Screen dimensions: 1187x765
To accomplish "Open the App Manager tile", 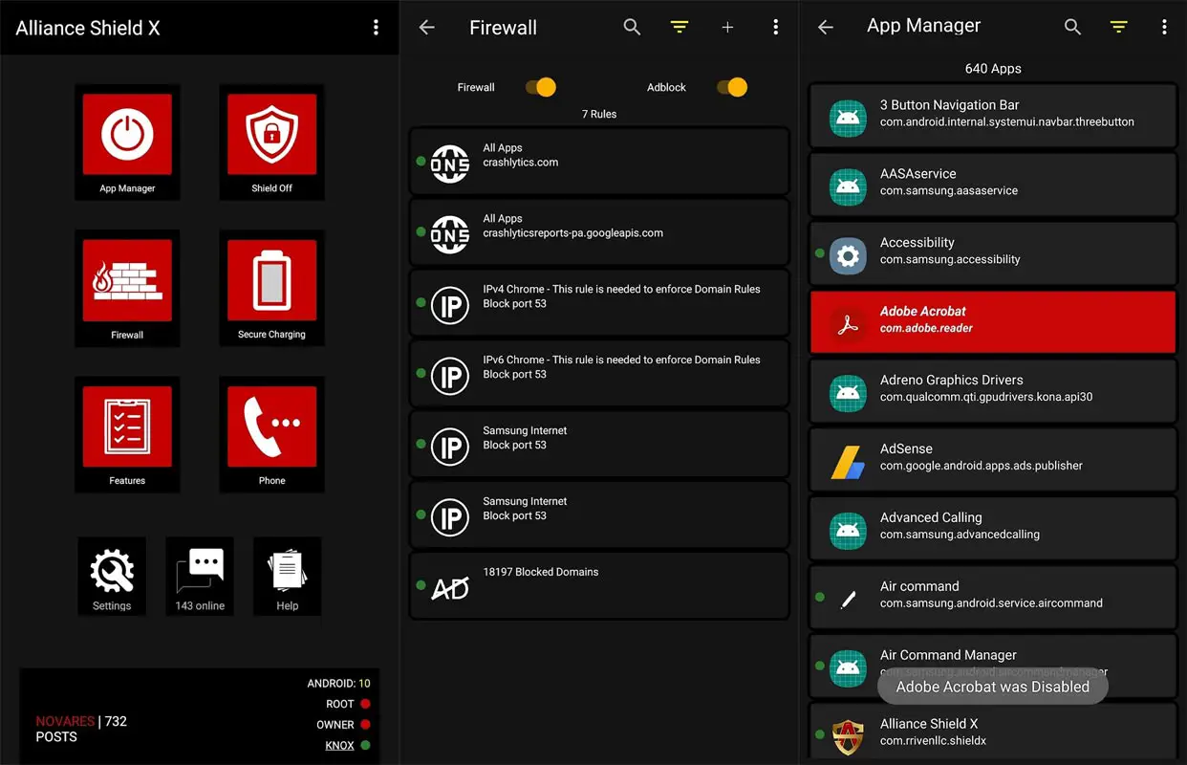I will point(127,142).
